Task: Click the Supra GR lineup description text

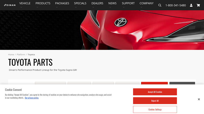Action: point(43,70)
